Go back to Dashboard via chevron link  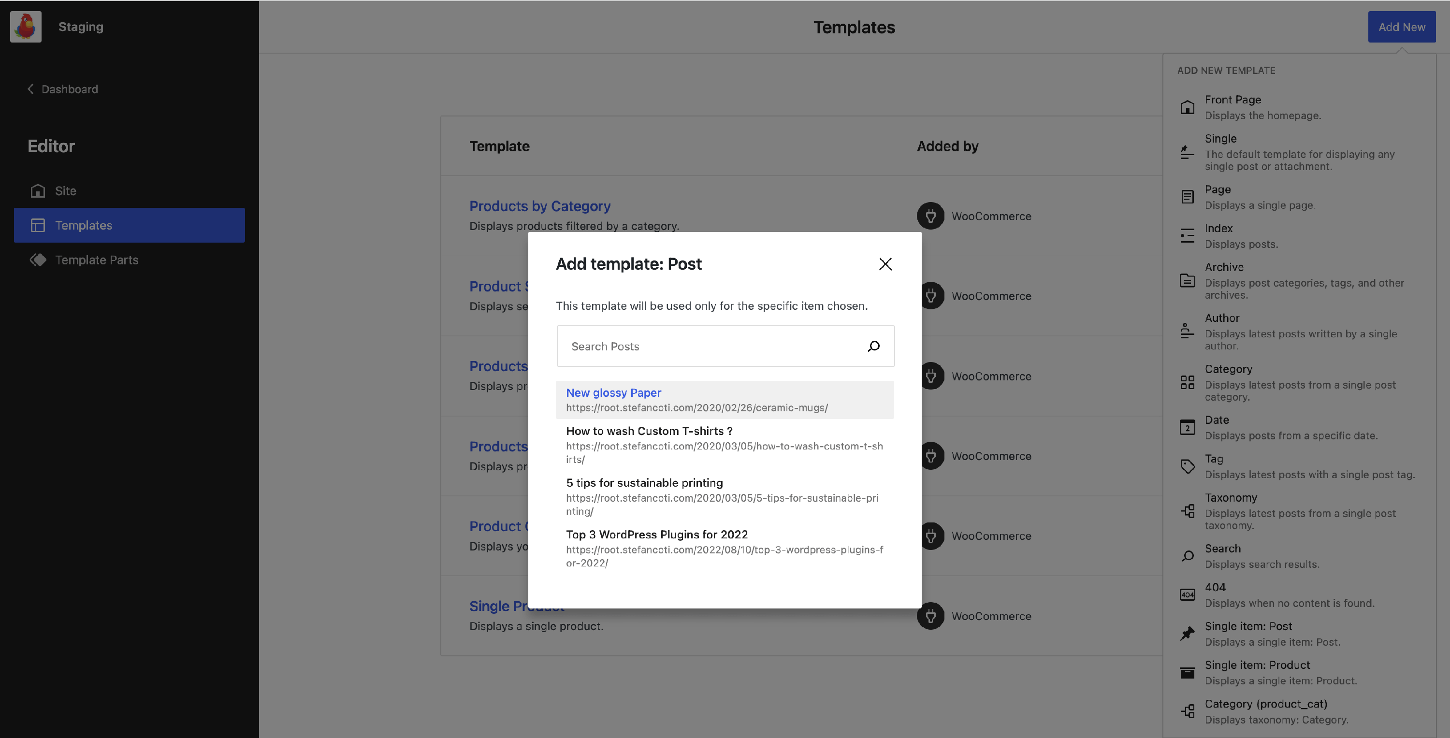(63, 89)
